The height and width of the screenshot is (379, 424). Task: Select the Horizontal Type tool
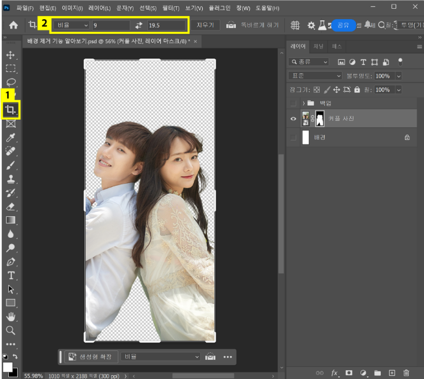(11, 275)
